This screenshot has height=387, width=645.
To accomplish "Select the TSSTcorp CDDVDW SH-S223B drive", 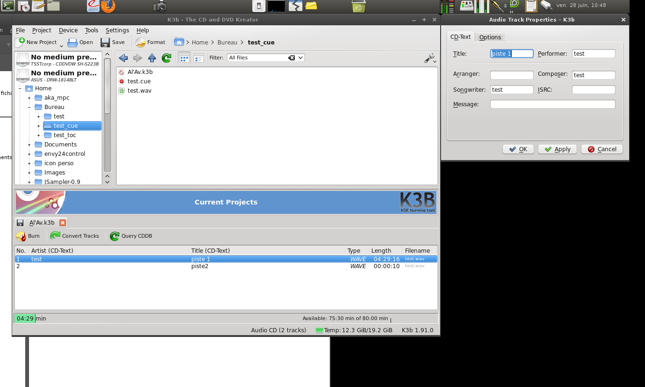I will tap(58, 60).
